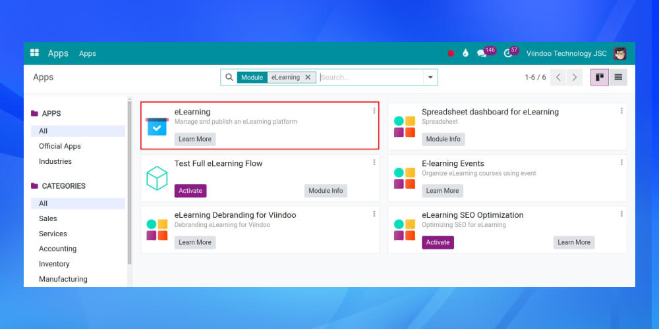
Task: Click Viindoo Technology JSC company name
Action: click(567, 53)
